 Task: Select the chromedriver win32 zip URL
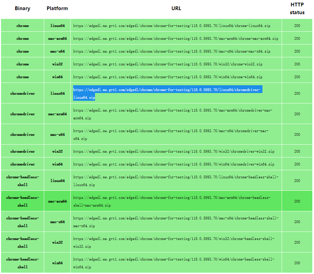[174, 151]
